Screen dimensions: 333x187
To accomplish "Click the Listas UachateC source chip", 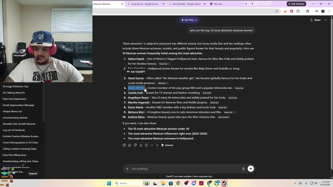I will coord(224,117).
